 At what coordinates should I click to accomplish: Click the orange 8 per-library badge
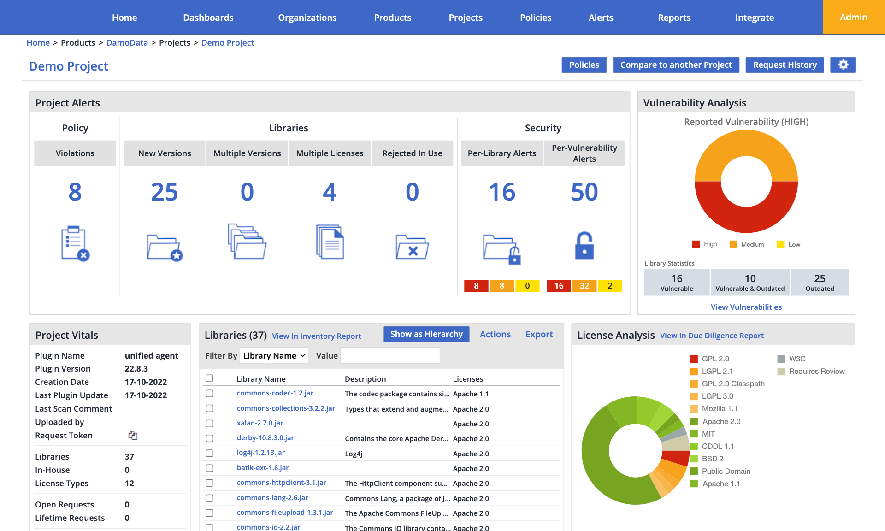tap(502, 286)
